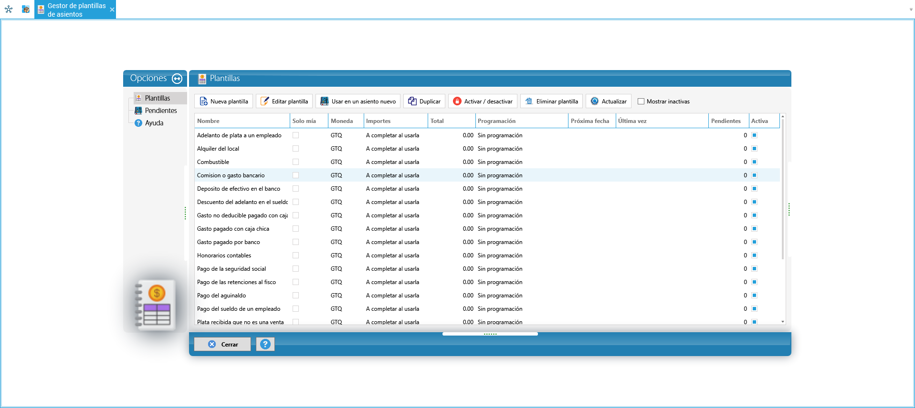Click the blue help question mark button
Screen dimensions: 915x408
(x=265, y=344)
